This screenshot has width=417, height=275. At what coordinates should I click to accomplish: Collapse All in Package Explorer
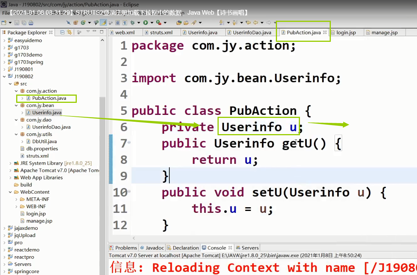pyautogui.click(x=62, y=32)
